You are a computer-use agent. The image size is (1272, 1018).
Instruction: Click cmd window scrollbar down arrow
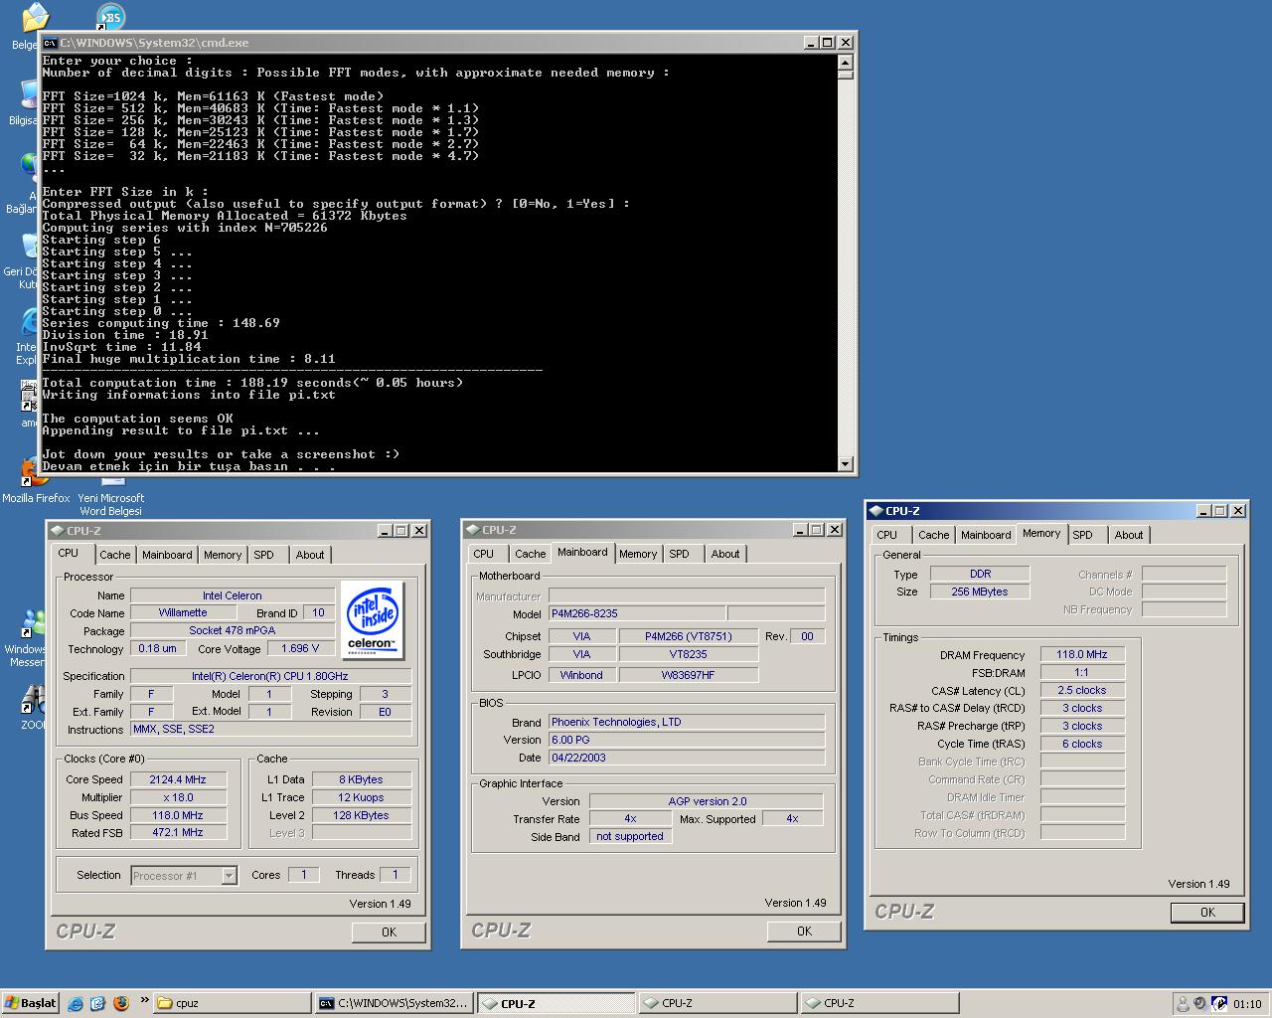coord(846,463)
